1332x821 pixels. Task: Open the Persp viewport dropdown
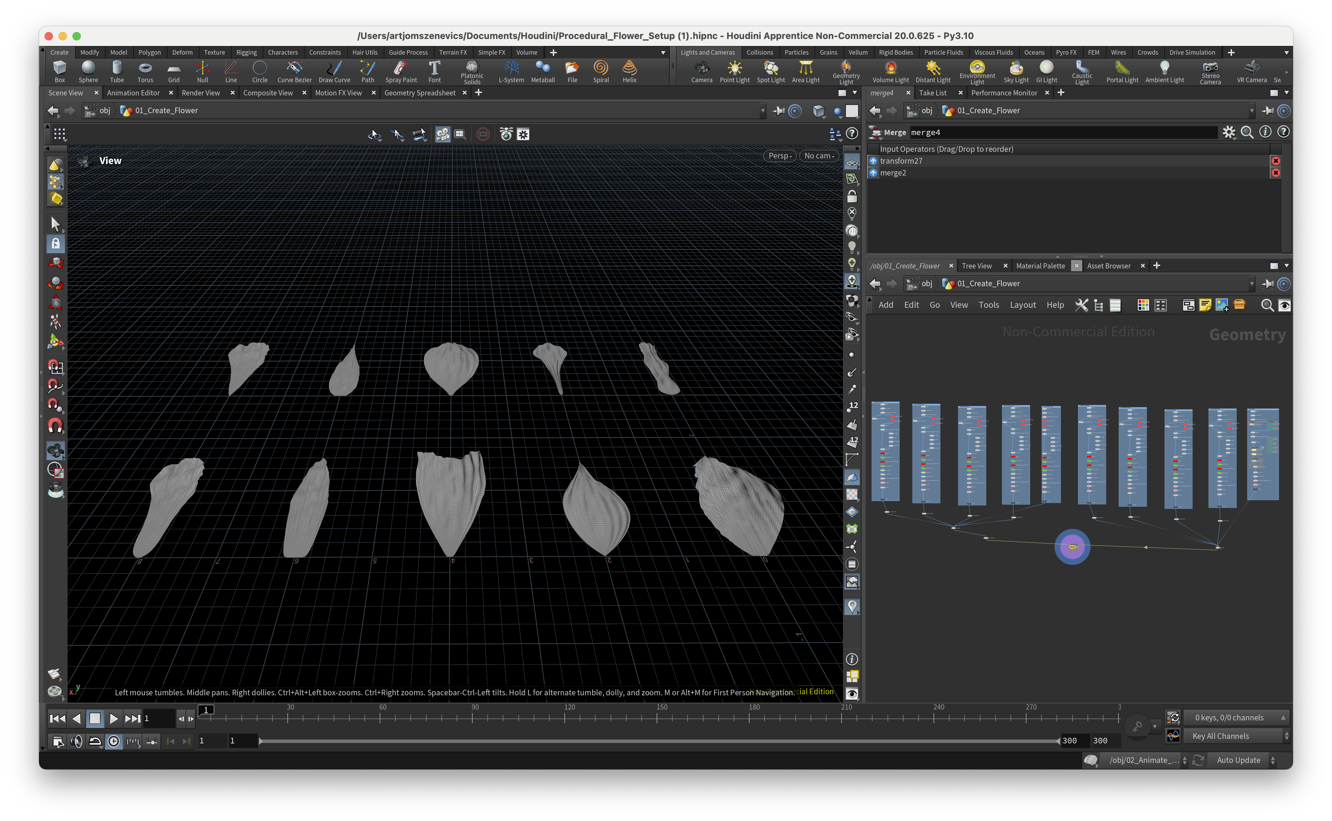(x=780, y=156)
